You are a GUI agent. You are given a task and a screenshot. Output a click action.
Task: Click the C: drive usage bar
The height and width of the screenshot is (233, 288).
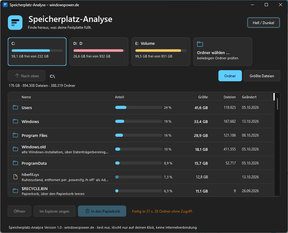click(37, 50)
